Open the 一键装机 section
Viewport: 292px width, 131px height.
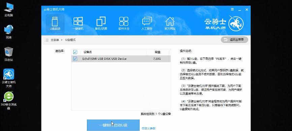pyautogui.click(x=78, y=24)
